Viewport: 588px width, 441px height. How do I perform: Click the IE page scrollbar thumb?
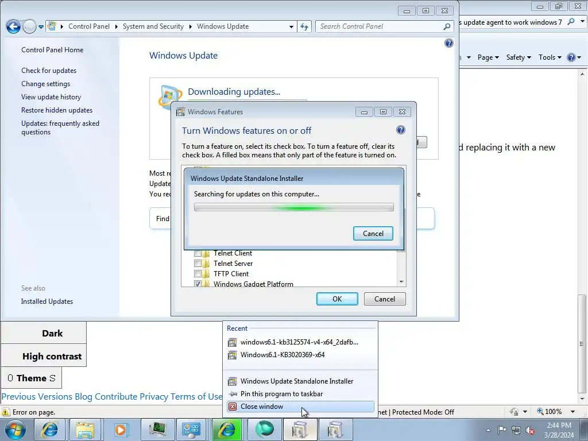point(582,343)
